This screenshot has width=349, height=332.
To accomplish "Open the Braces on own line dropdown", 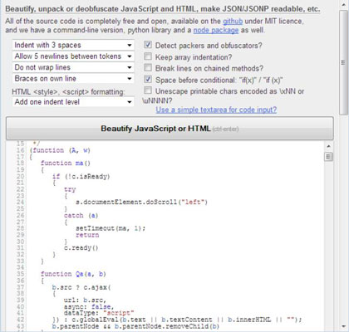I will [x=73, y=79].
